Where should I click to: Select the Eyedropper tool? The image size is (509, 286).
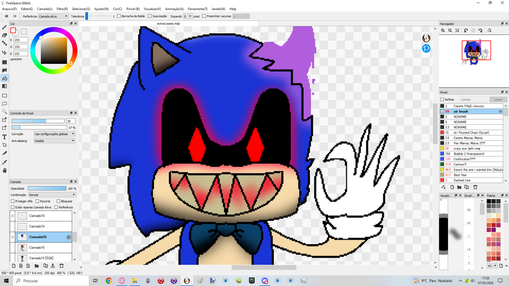[5, 162]
